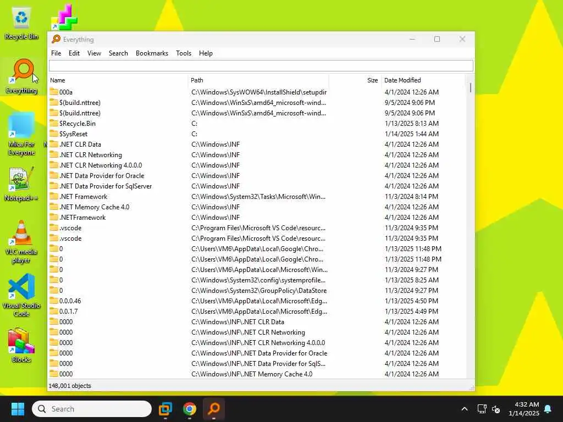
Task: Select the Visual Studio Code desktop icon
Action: coord(21,295)
